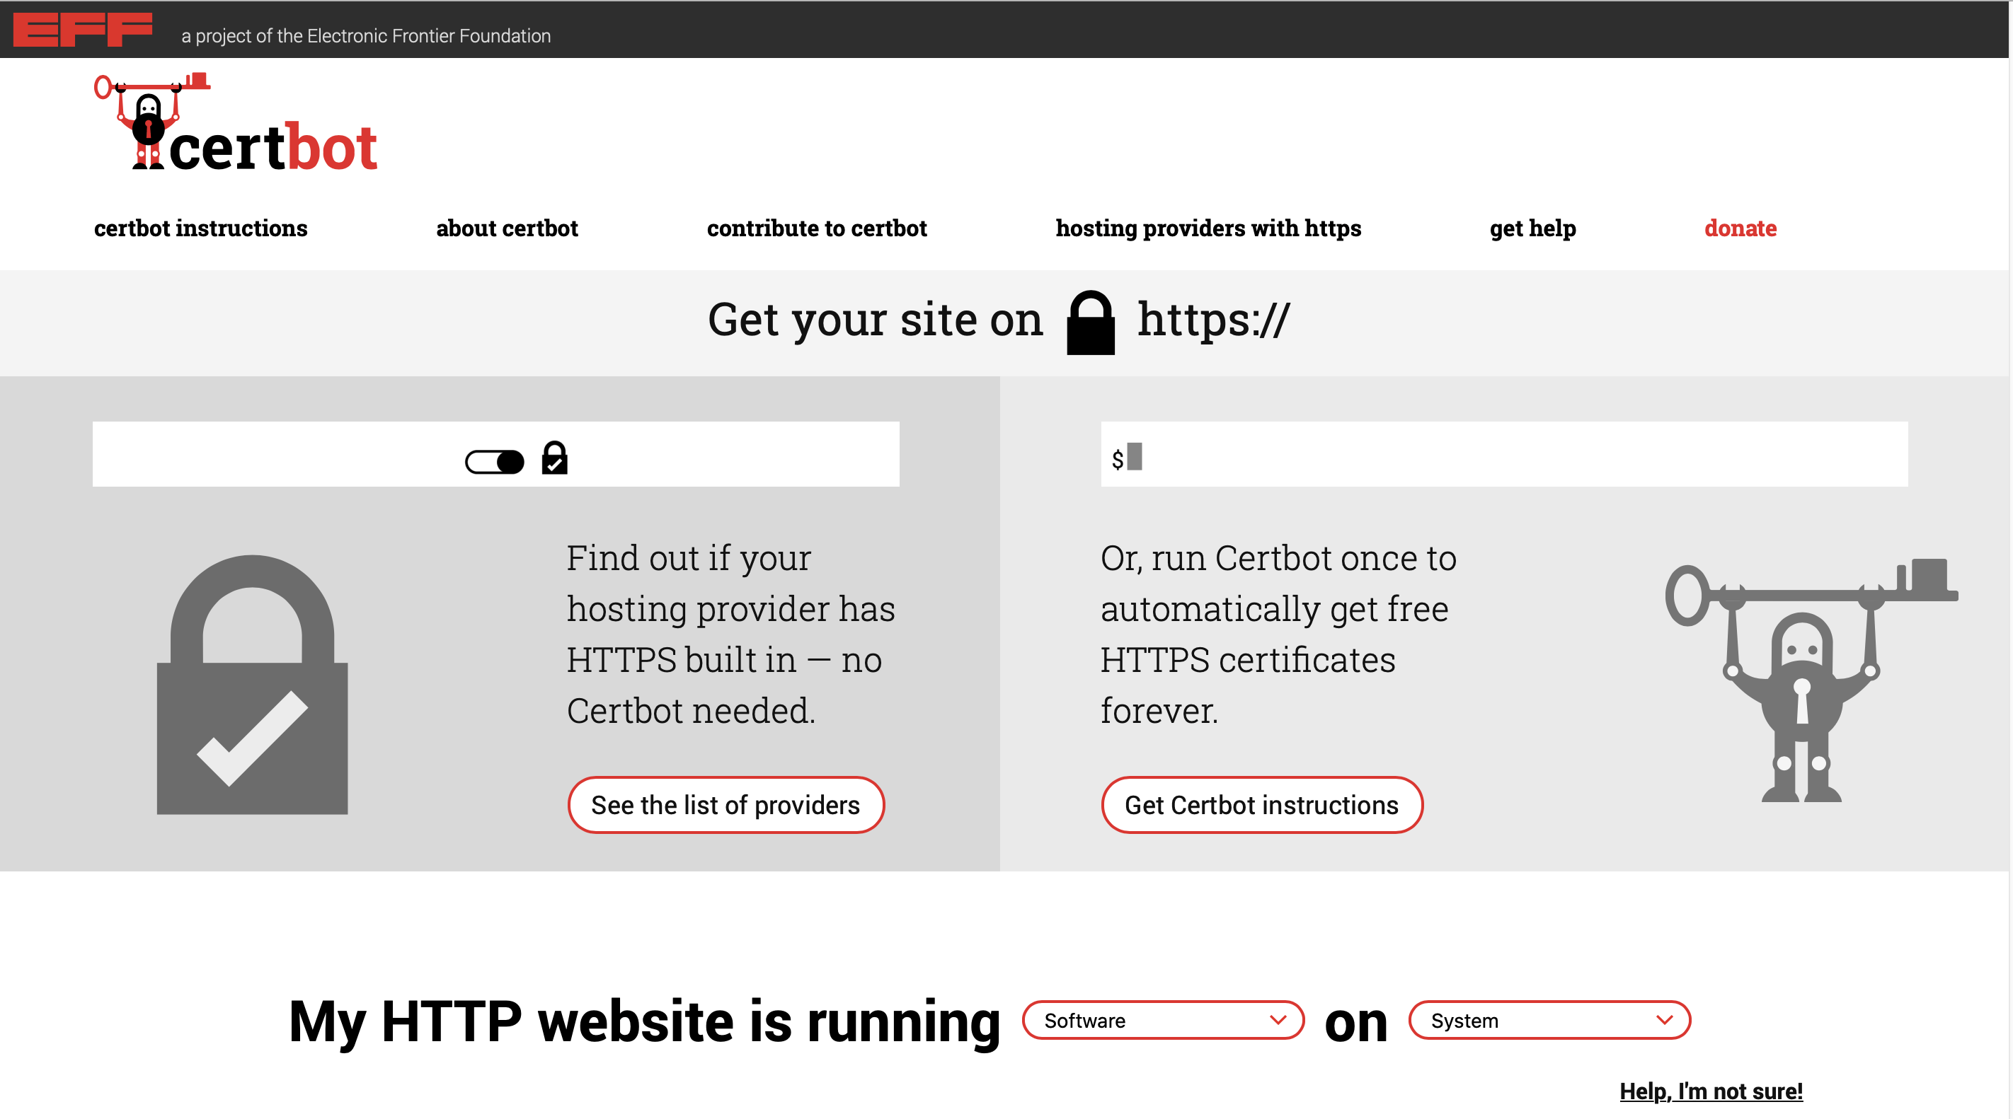2013x1119 pixels.
Task: Click the certbot robot logo
Action: pos(235,122)
